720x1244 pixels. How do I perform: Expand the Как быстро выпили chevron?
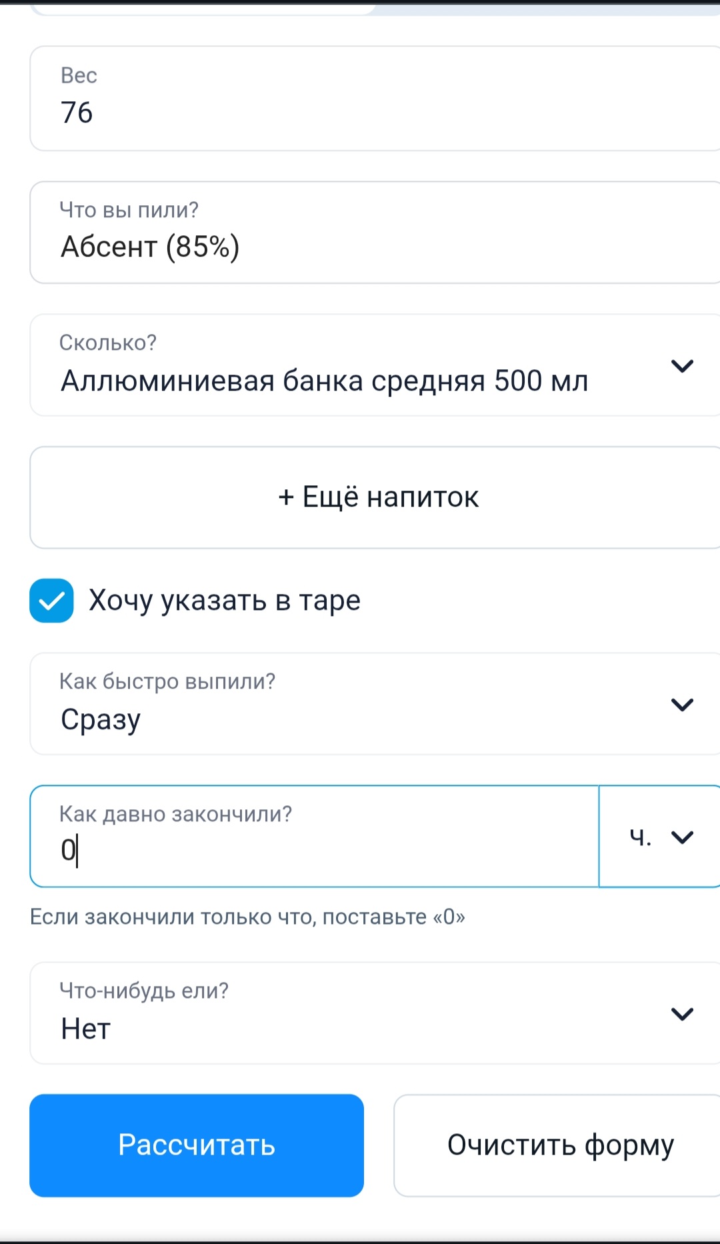pos(682,705)
